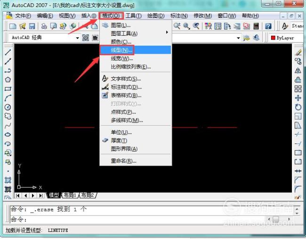Screen dimensions: 306x239
Task: Click the Workspace settings gear icon
Action: (86, 38)
